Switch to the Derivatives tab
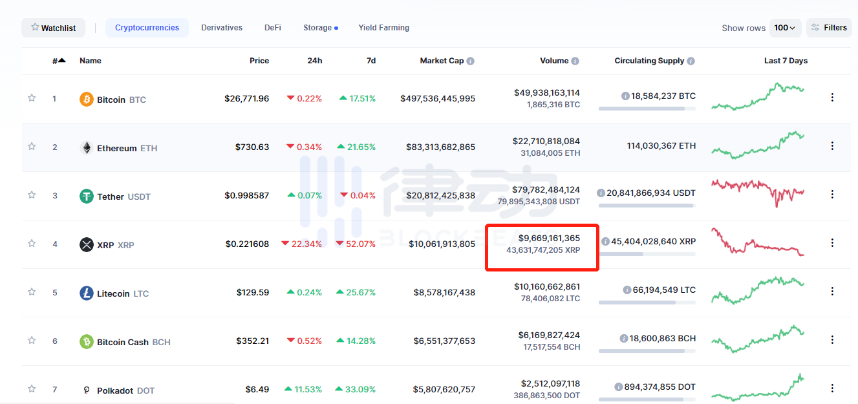Viewport: 858px width, 404px height. click(222, 28)
